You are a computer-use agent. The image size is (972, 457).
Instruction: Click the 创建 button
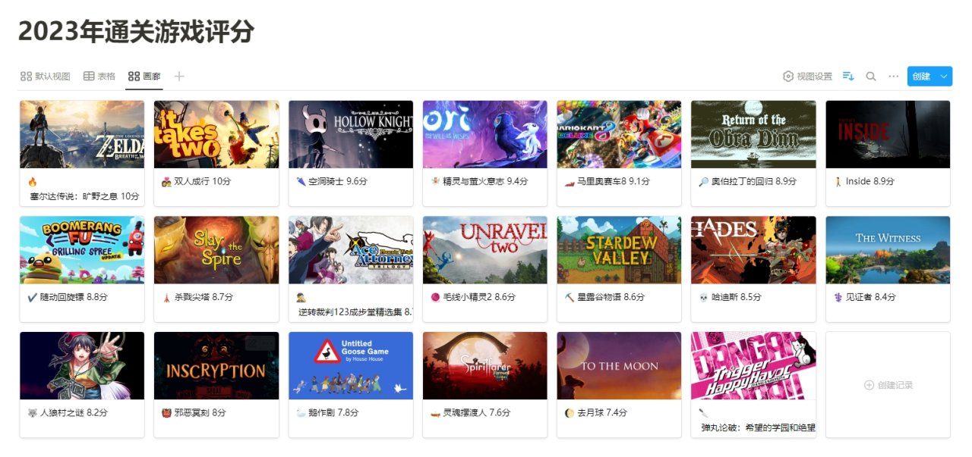coord(921,77)
